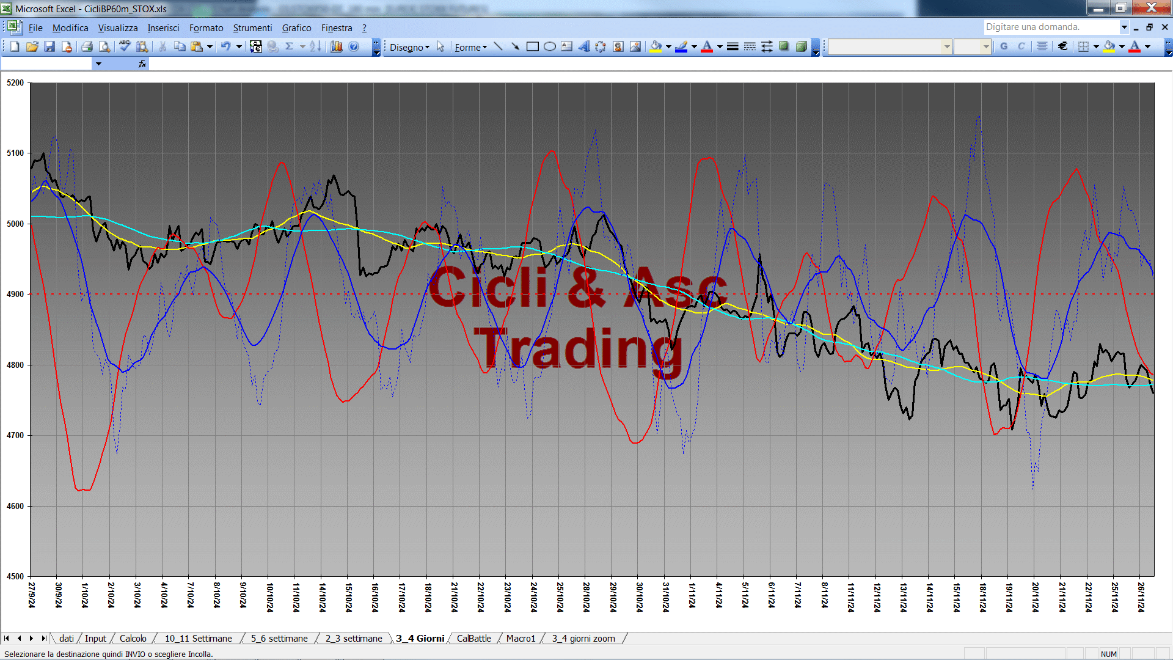Screen dimensions: 1173x660
Task: Open Excel Help question mark icon
Action: pyautogui.click(x=354, y=46)
